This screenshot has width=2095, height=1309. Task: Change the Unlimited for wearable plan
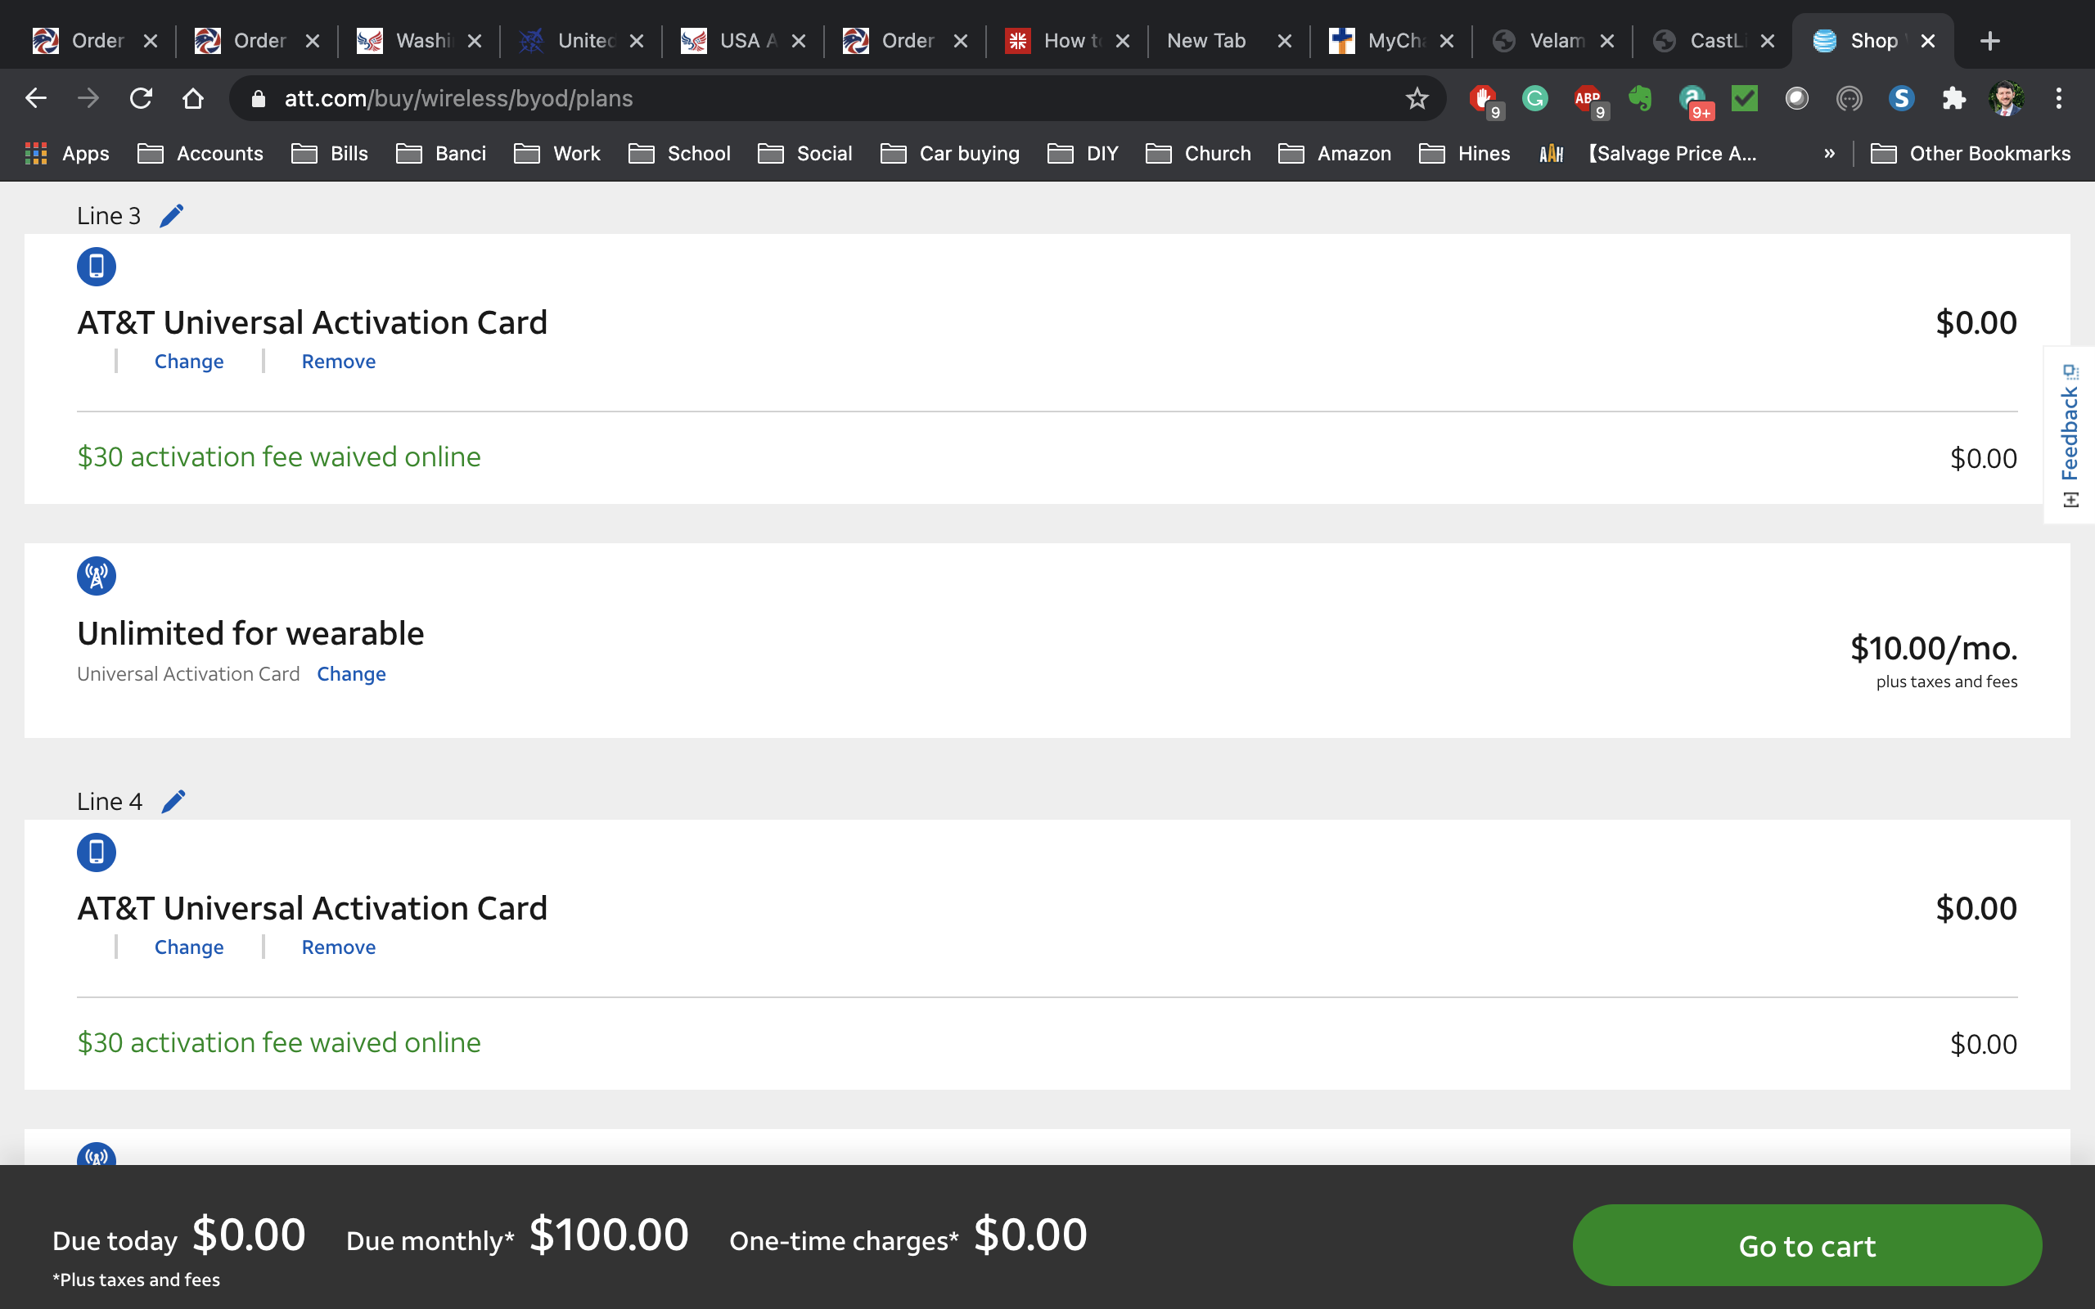coord(351,673)
